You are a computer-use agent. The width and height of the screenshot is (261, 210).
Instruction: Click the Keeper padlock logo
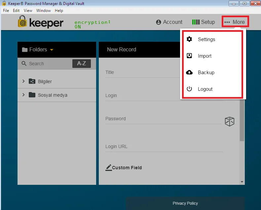(x=22, y=22)
